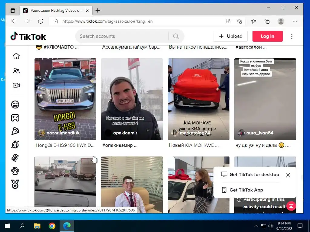Open File Explorer from taskbar

(37, 226)
